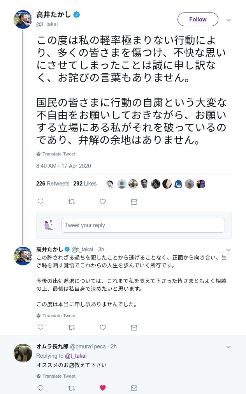Like the main tweet dated 17 Apr 2020
The width and height of the screenshot is (246, 394).
click(103, 201)
